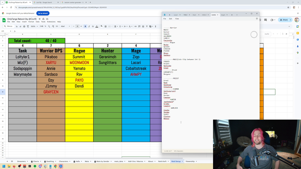Select the Cobaltstreak cell
Image resolution: width=301 pixels, height=169 pixels.
coord(136,69)
